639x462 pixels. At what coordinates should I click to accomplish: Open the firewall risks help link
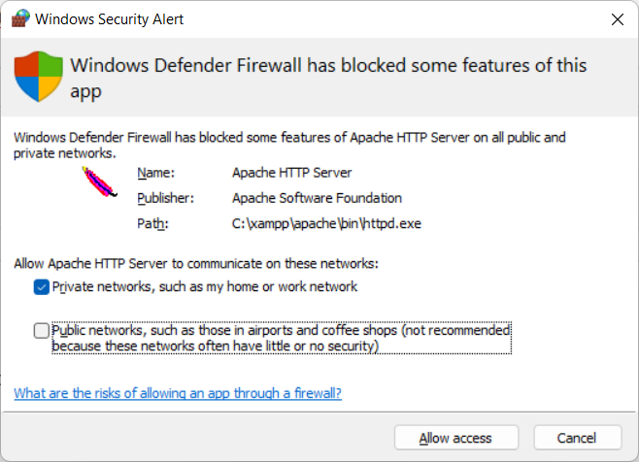178,393
